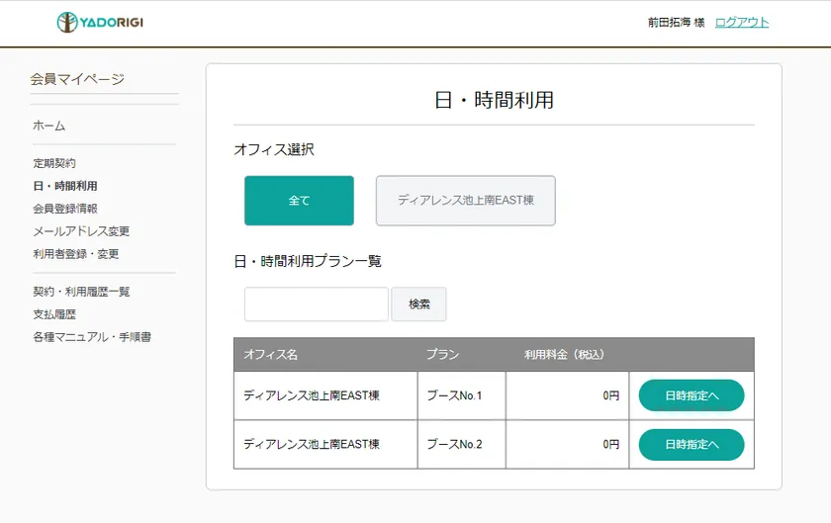Click 日時指定へ for ブースNo.2

(x=691, y=445)
